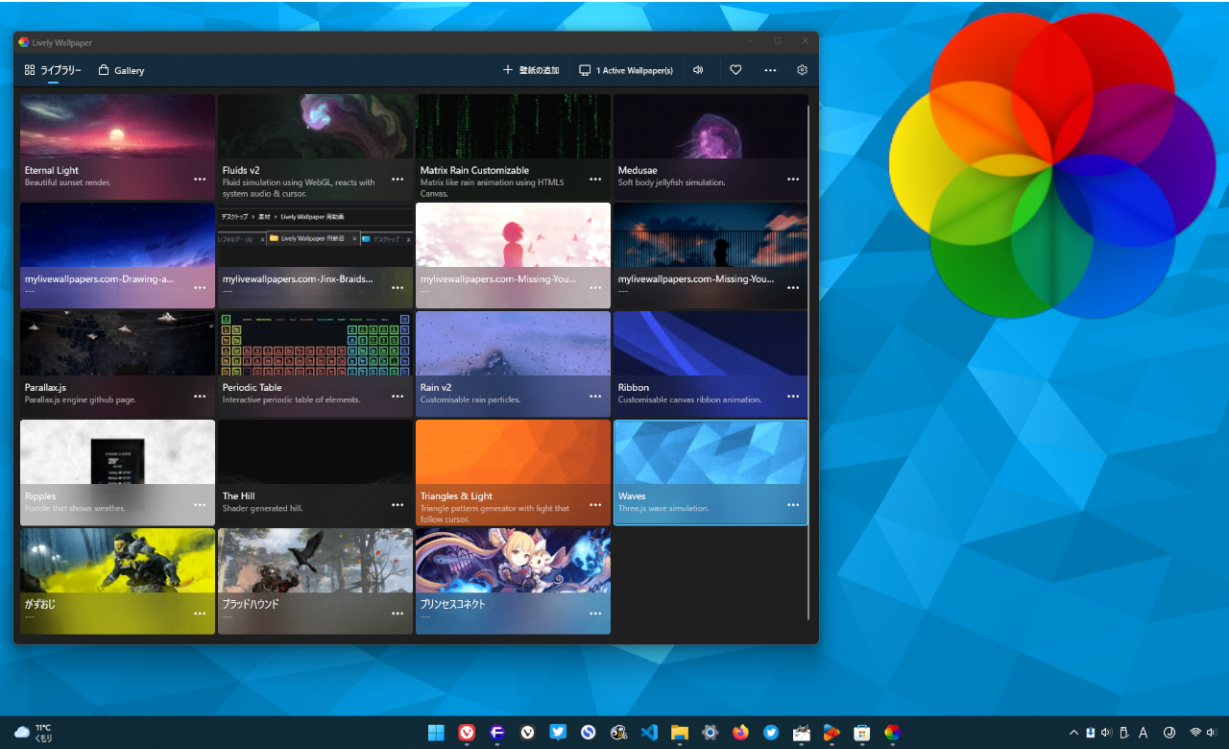Open options menu for ブラッドハウンド

(398, 613)
